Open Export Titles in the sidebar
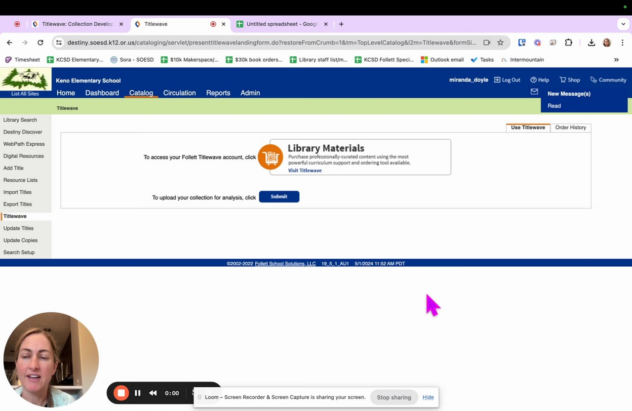The image size is (632, 411). (17, 204)
